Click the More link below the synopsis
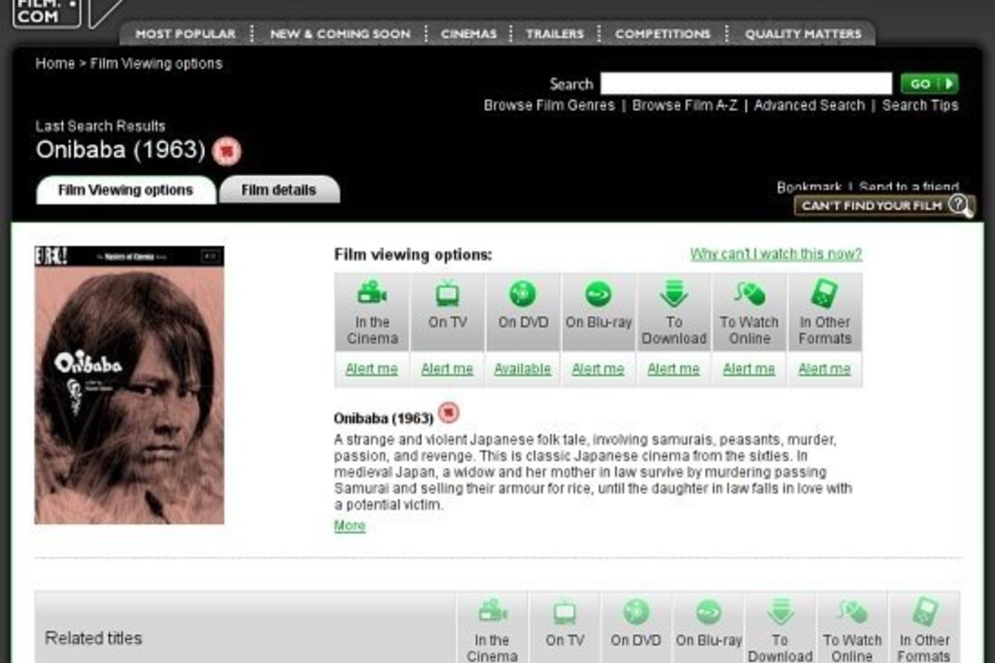The width and height of the screenshot is (995, 663). point(350,526)
